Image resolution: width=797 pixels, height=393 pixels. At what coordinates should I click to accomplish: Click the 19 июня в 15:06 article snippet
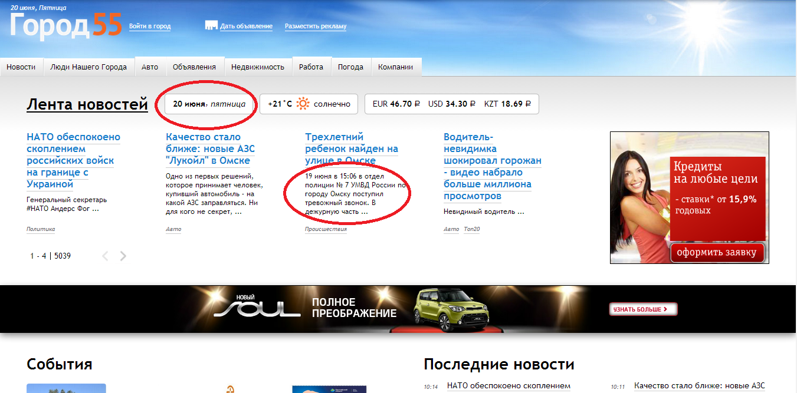click(x=356, y=193)
